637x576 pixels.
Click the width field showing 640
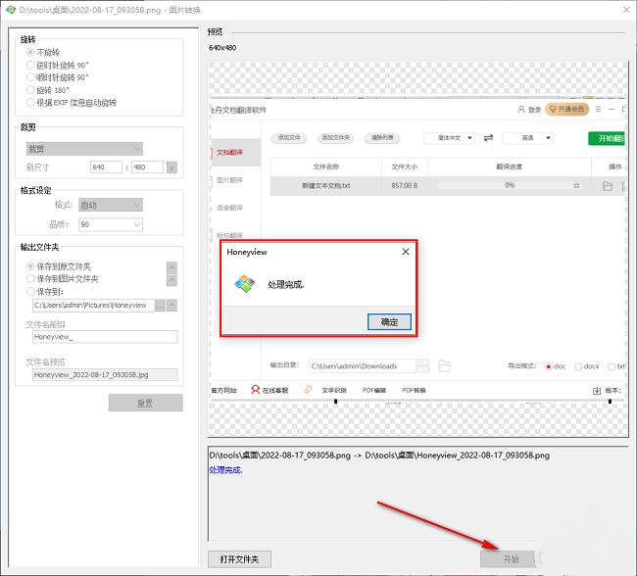tap(105, 168)
